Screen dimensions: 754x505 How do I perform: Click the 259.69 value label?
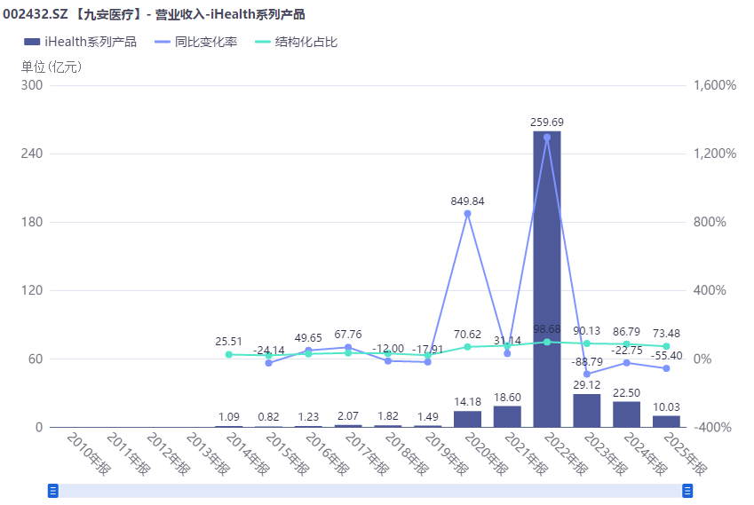point(547,122)
